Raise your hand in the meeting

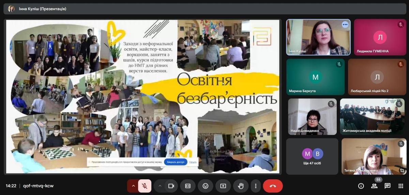click(241, 186)
